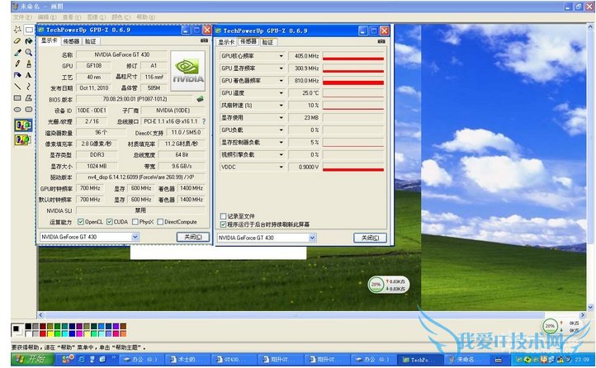The width and height of the screenshot is (596, 368).
Task: Switch to TechPo... taskbar button
Action: [420, 359]
